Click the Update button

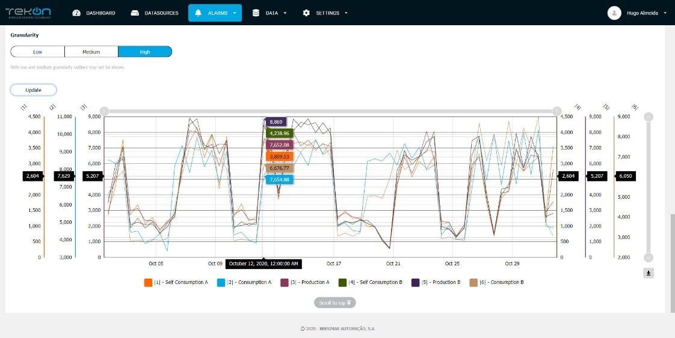34,90
